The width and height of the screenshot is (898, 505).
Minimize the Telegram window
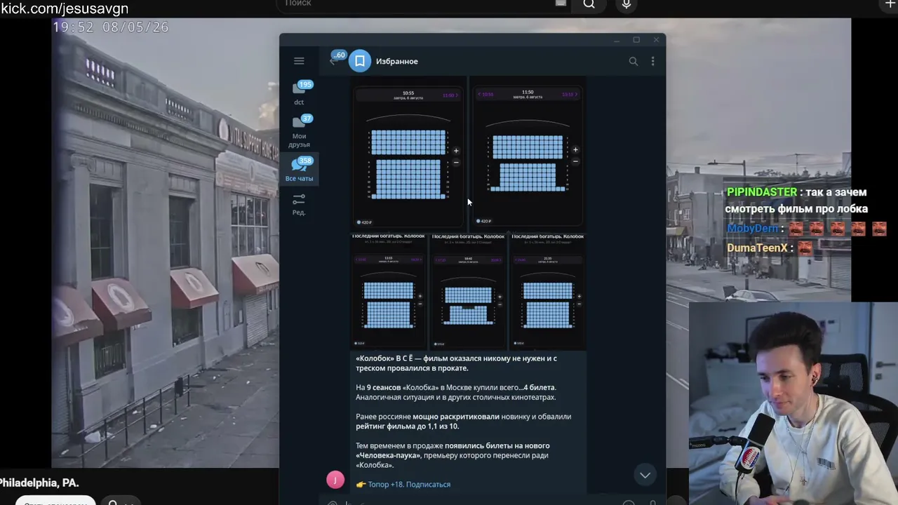[x=617, y=40]
